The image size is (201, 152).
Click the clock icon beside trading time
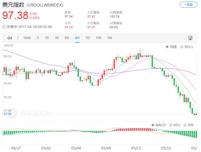(x=4, y=27)
